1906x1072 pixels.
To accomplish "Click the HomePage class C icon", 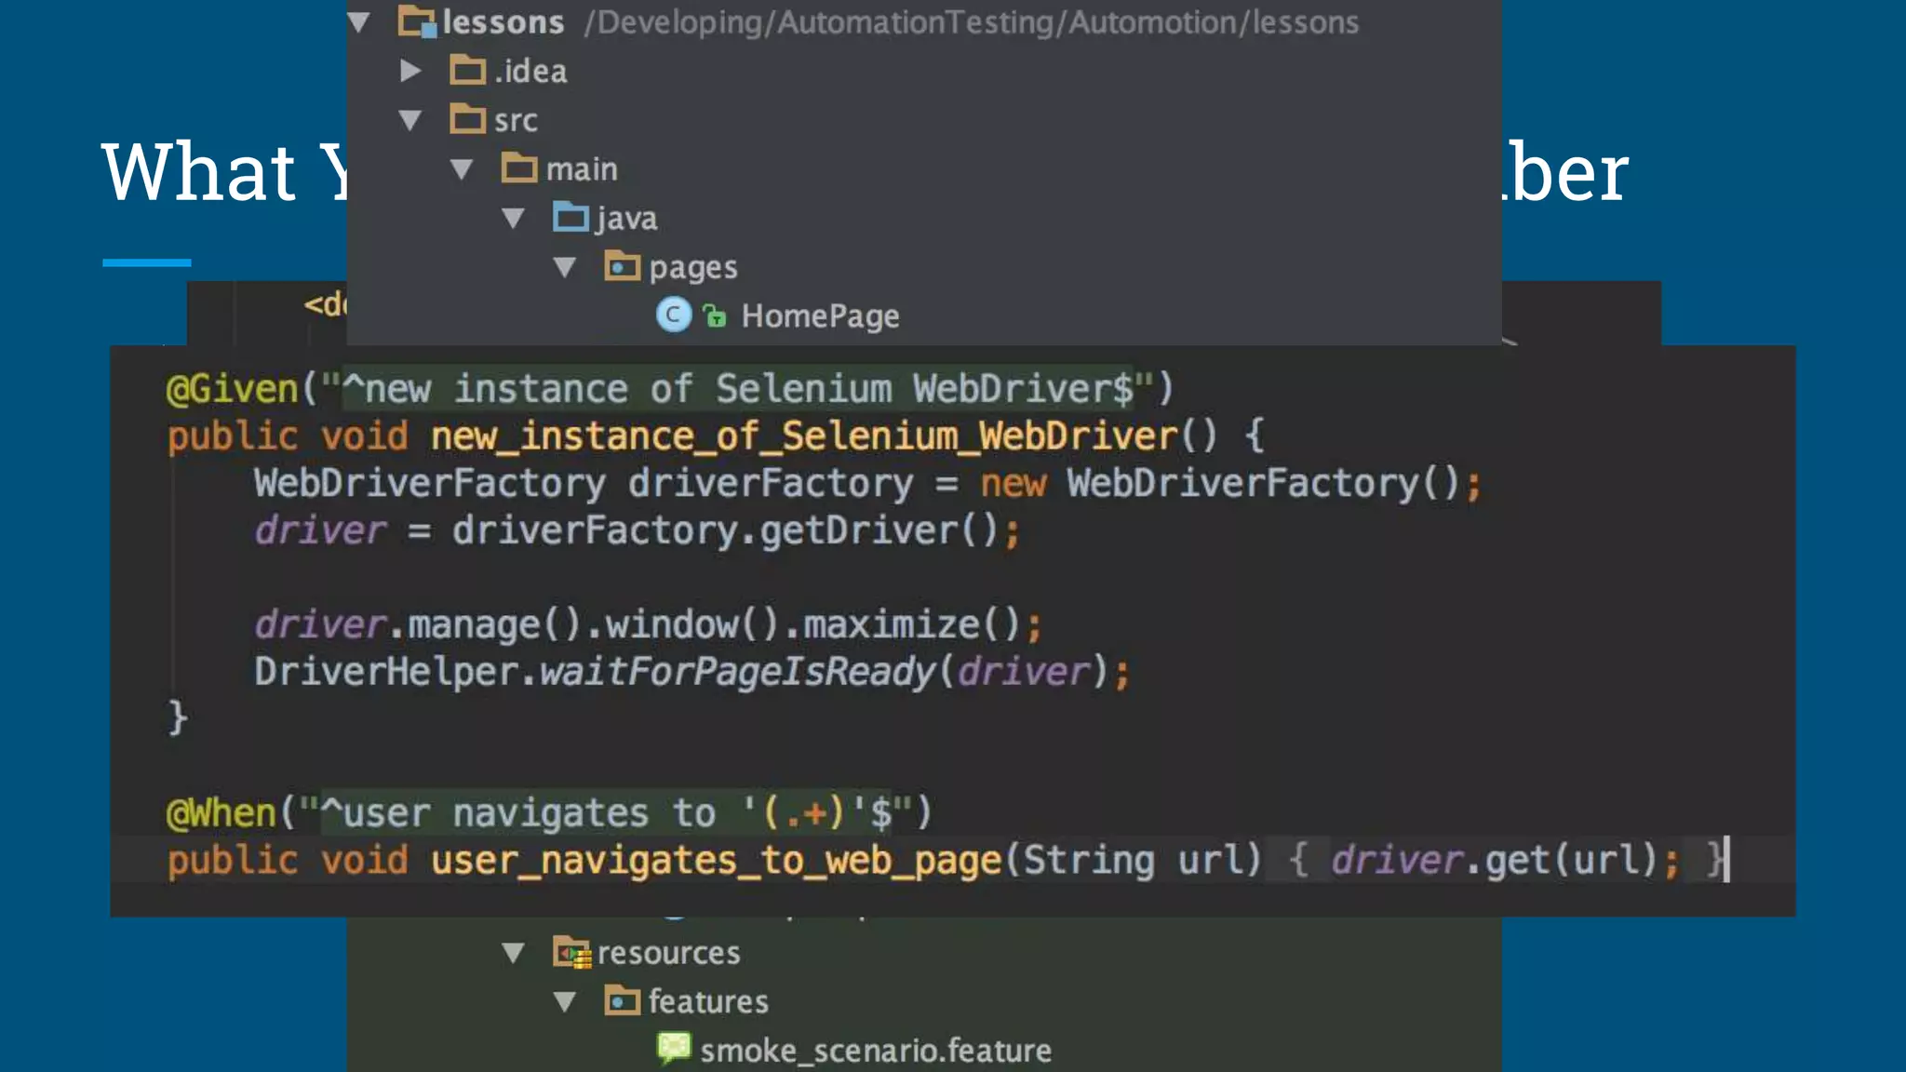I will (x=673, y=315).
